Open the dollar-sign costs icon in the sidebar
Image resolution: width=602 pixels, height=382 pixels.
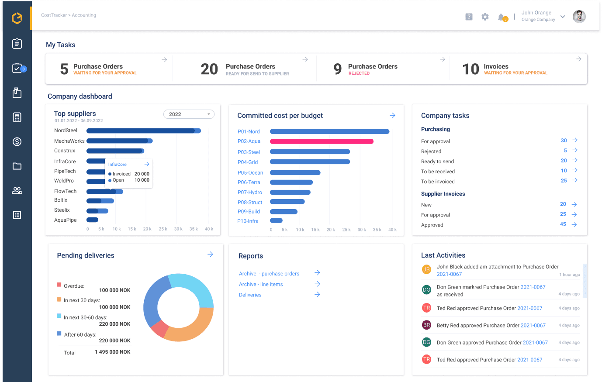pyautogui.click(x=17, y=141)
